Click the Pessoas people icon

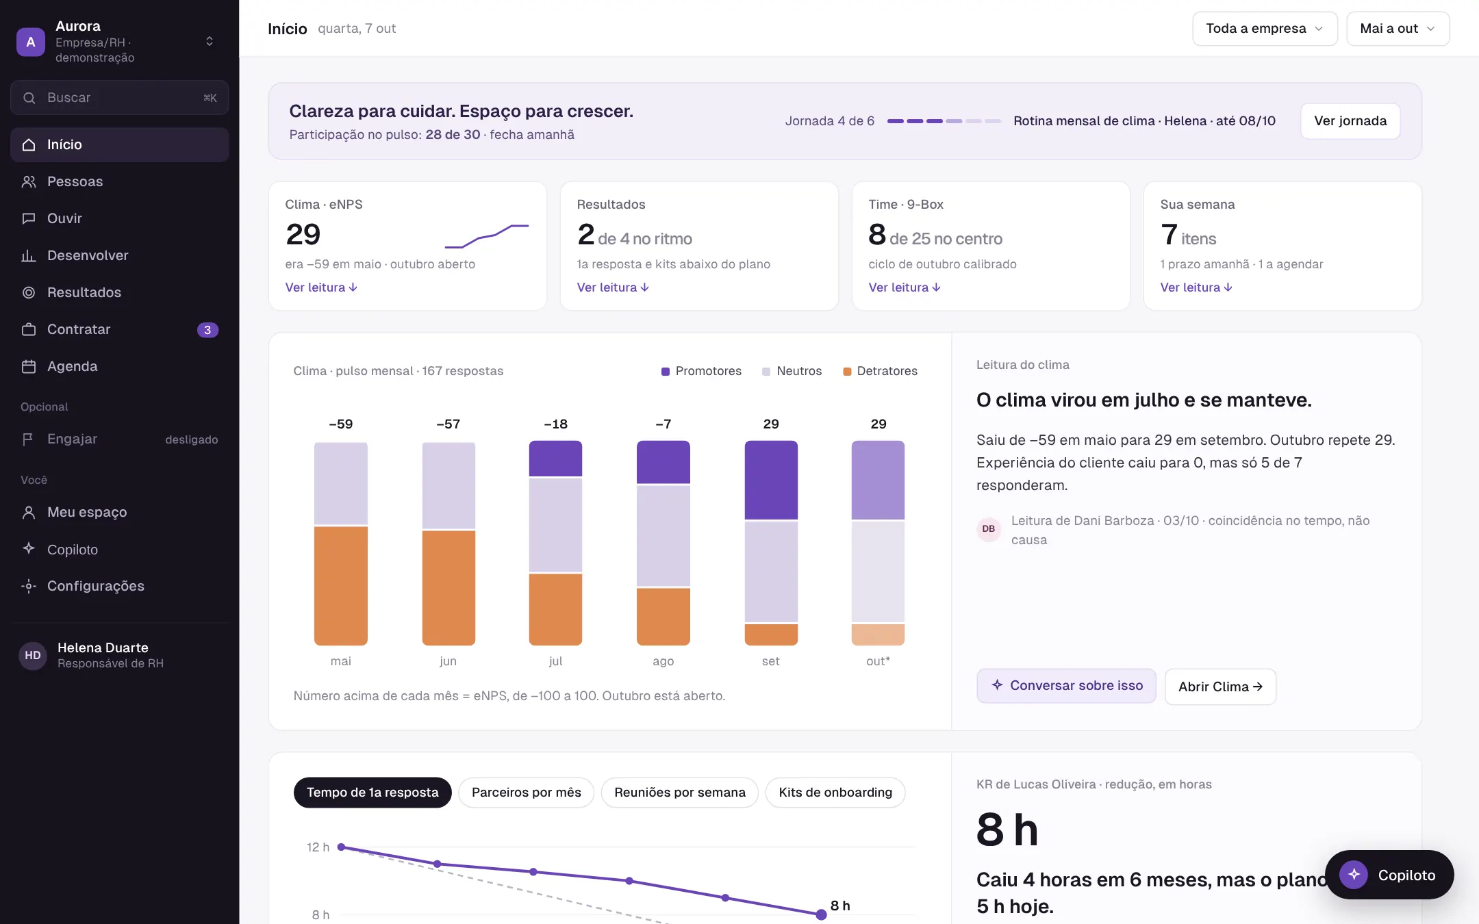pyautogui.click(x=29, y=181)
